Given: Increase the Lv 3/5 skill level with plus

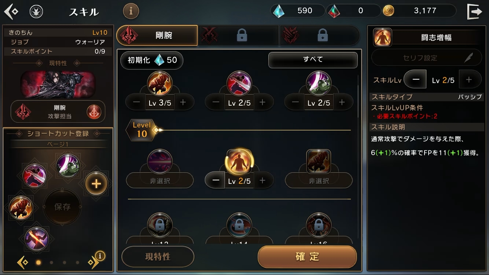Looking at the screenshot, I should 183,103.
